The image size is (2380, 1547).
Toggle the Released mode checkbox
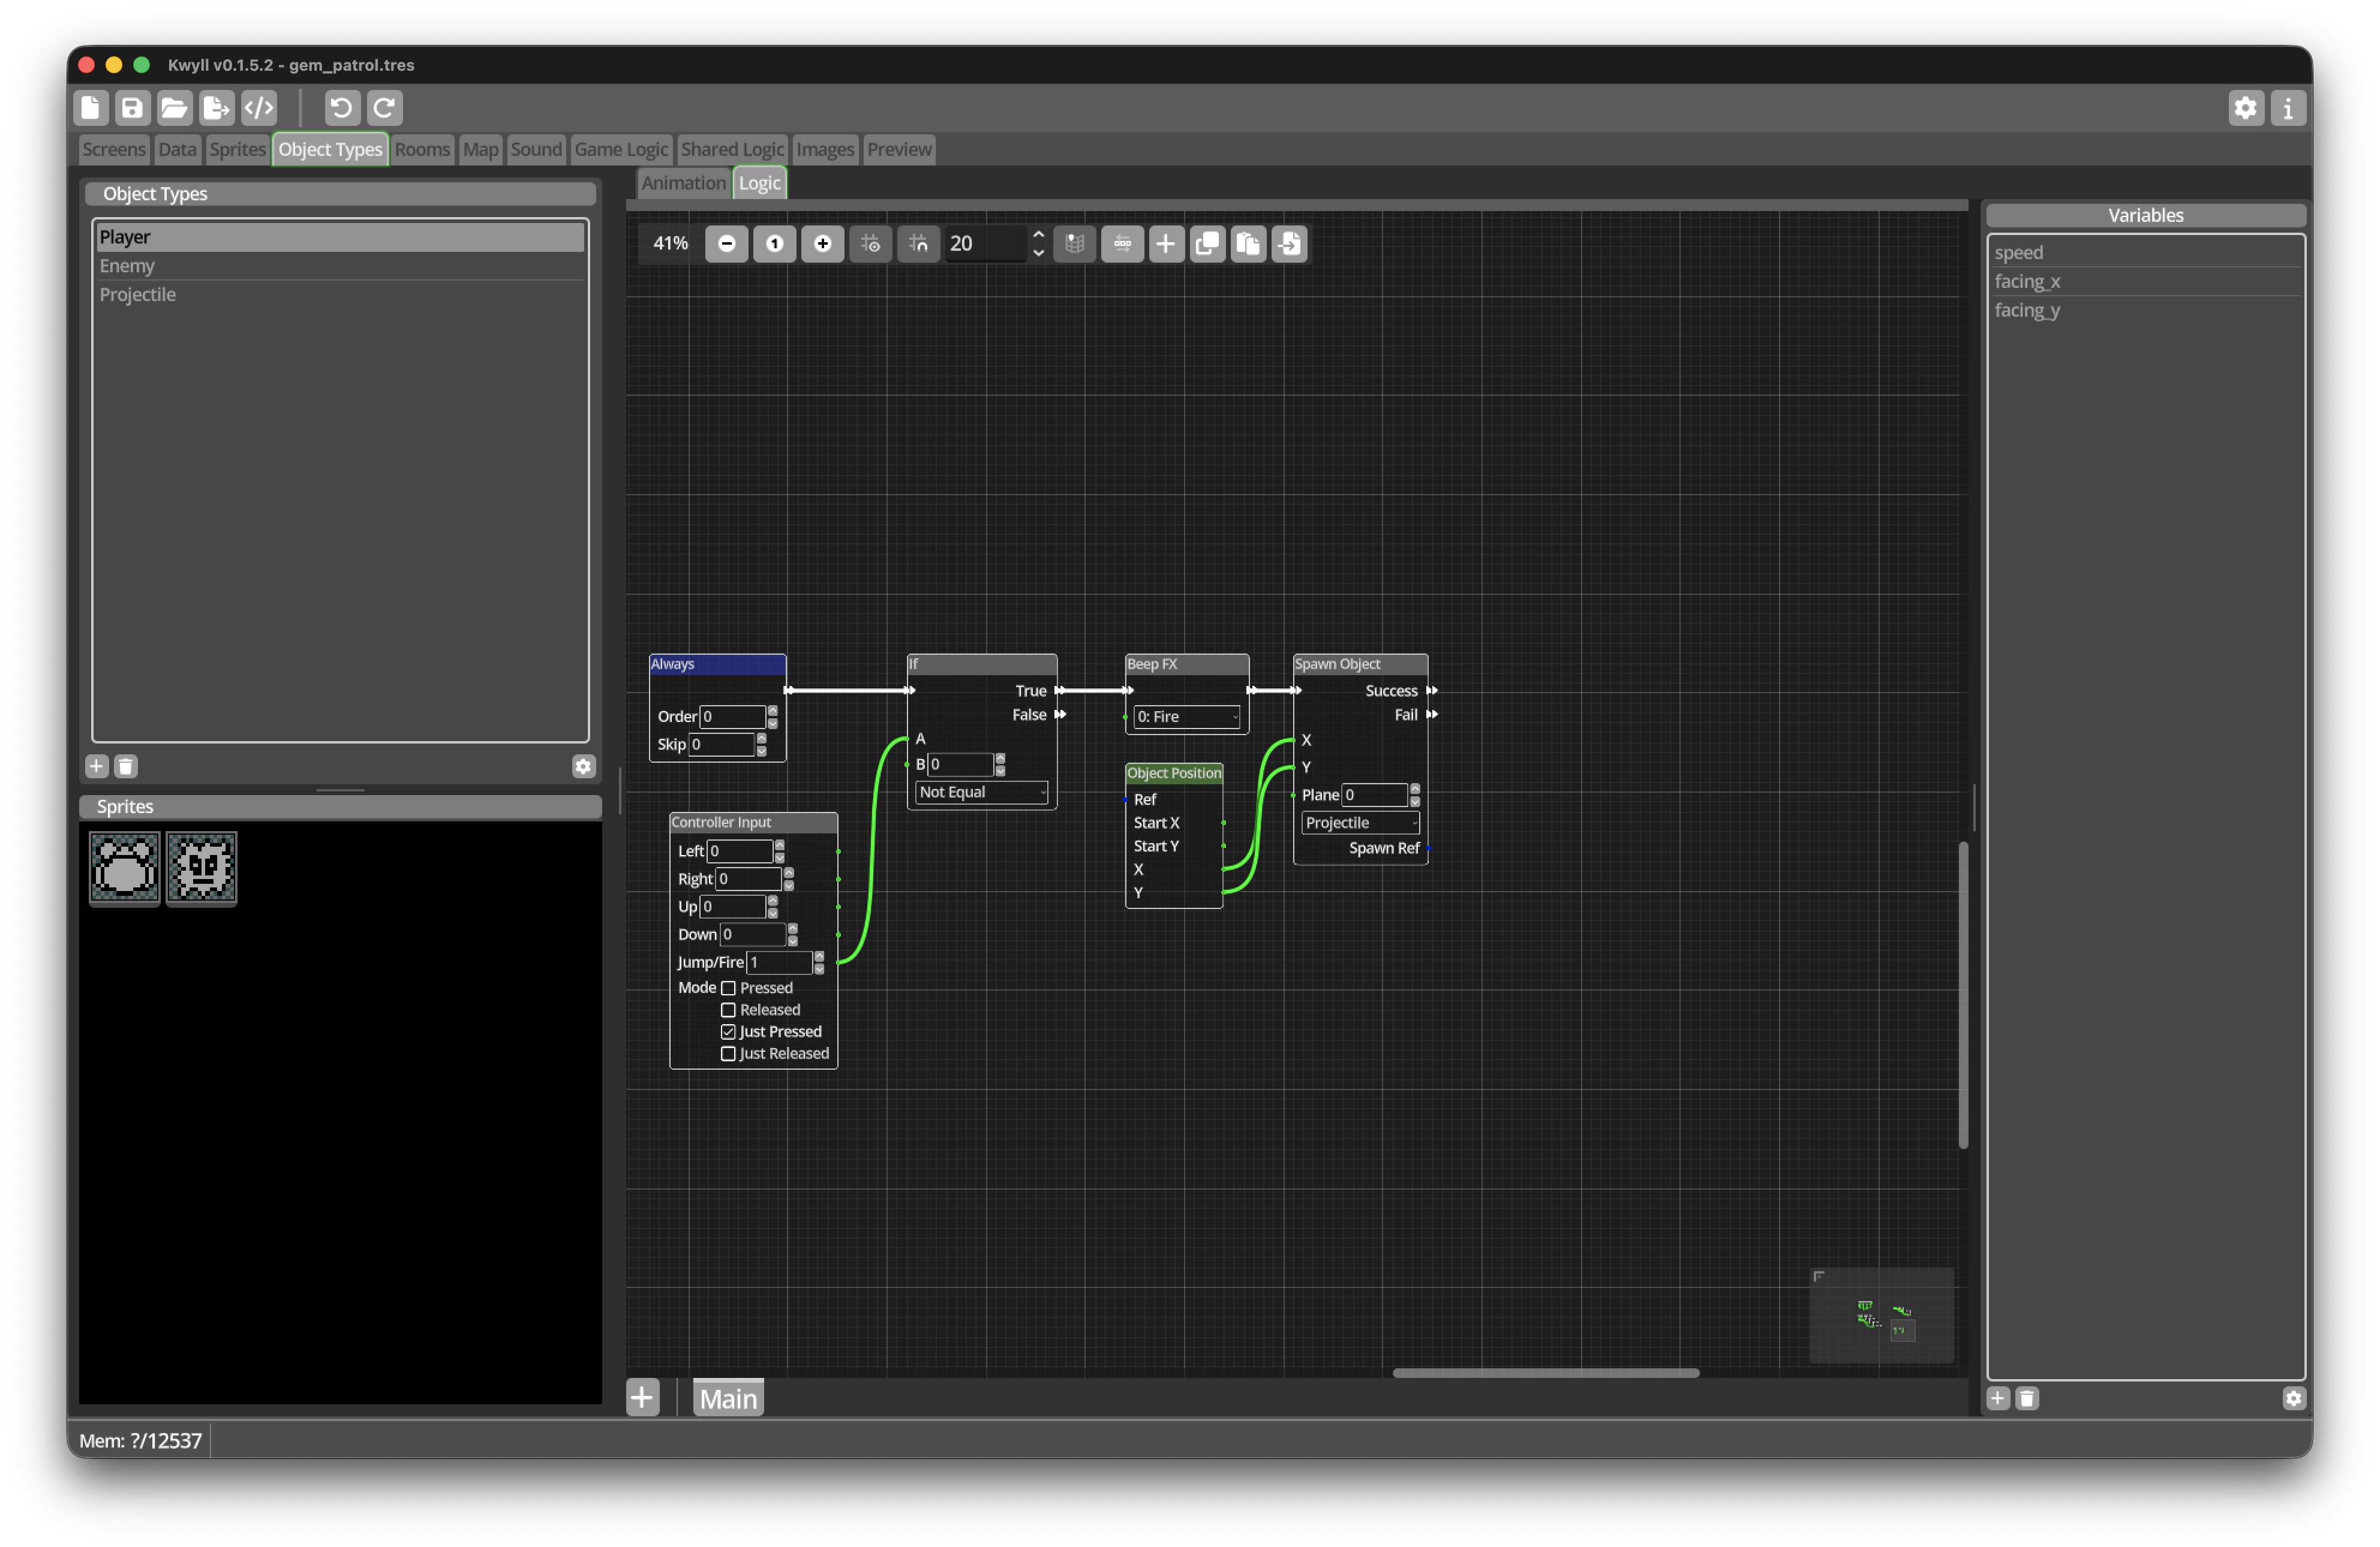[x=728, y=1010]
